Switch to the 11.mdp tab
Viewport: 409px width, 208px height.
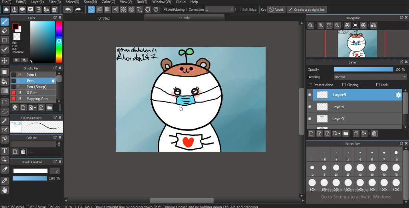184,18
